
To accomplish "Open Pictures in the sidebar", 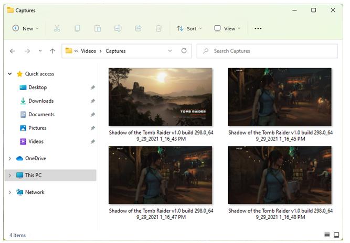I will point(37,128).
